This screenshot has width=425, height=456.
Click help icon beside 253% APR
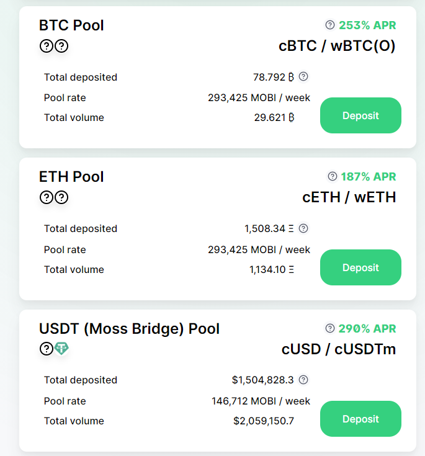330,25
